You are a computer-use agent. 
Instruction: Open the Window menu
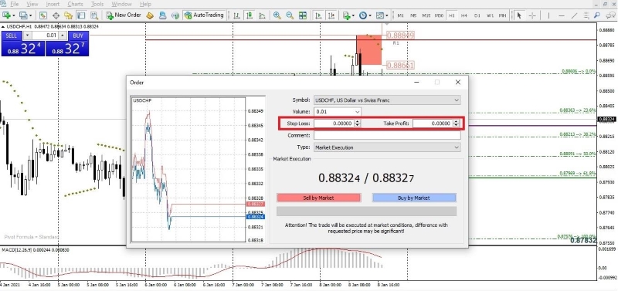coord(122,4)
